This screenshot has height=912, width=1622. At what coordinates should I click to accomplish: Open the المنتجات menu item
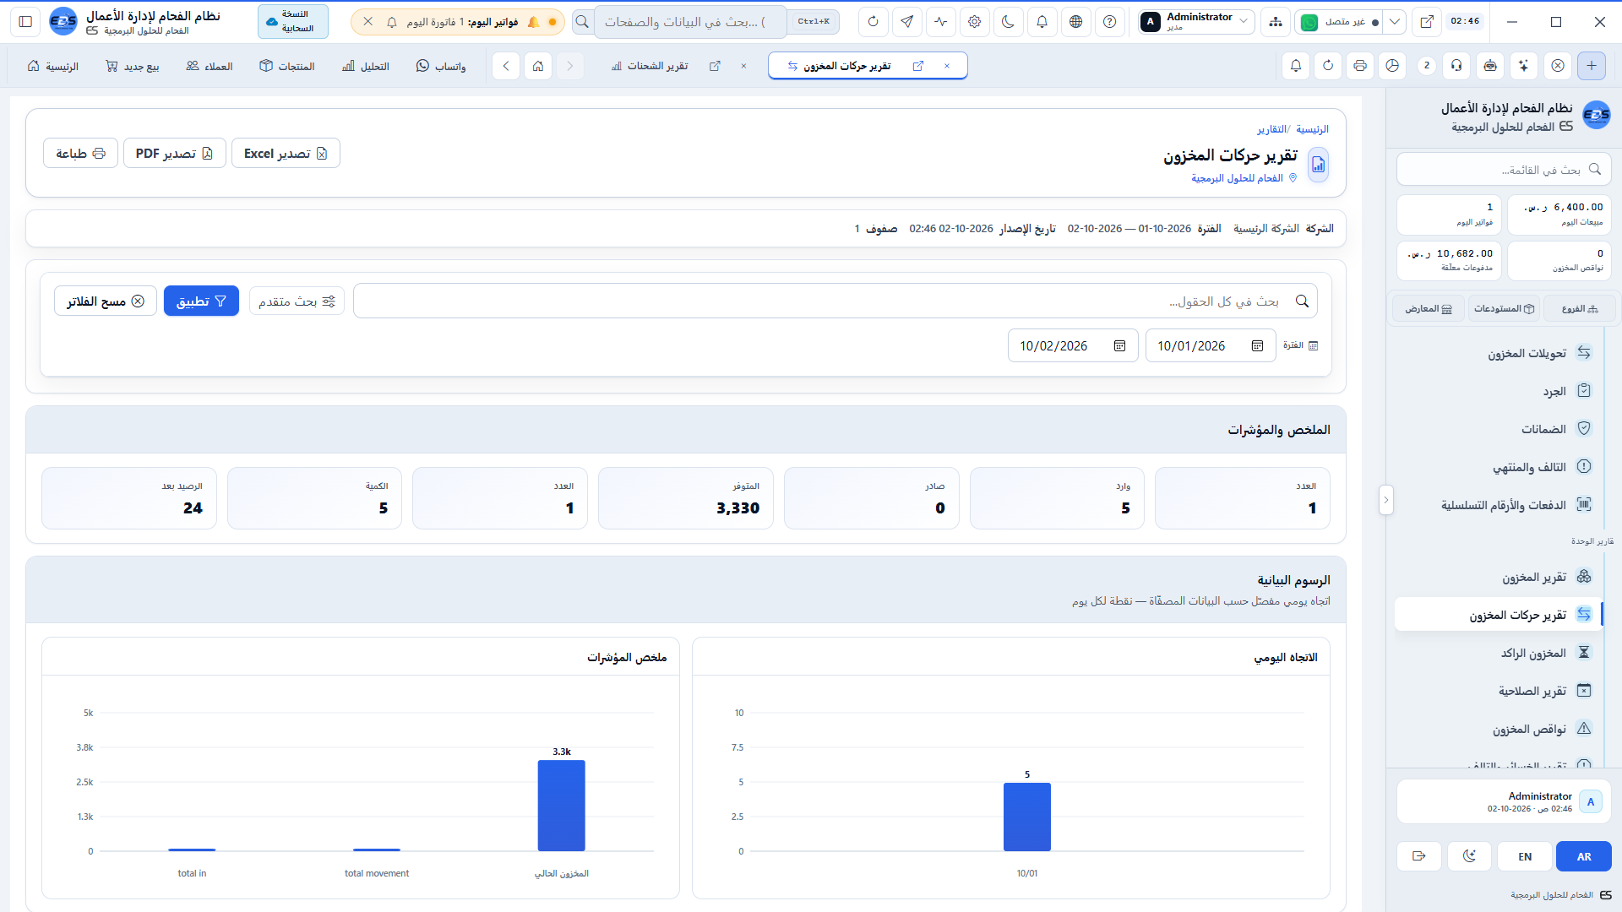pos(287,66)
